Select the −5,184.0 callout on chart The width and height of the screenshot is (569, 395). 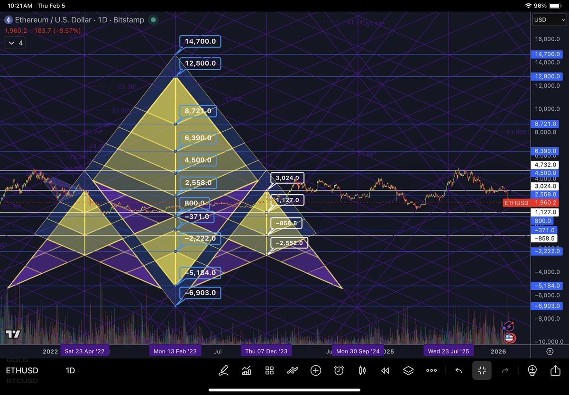point(200,273)
